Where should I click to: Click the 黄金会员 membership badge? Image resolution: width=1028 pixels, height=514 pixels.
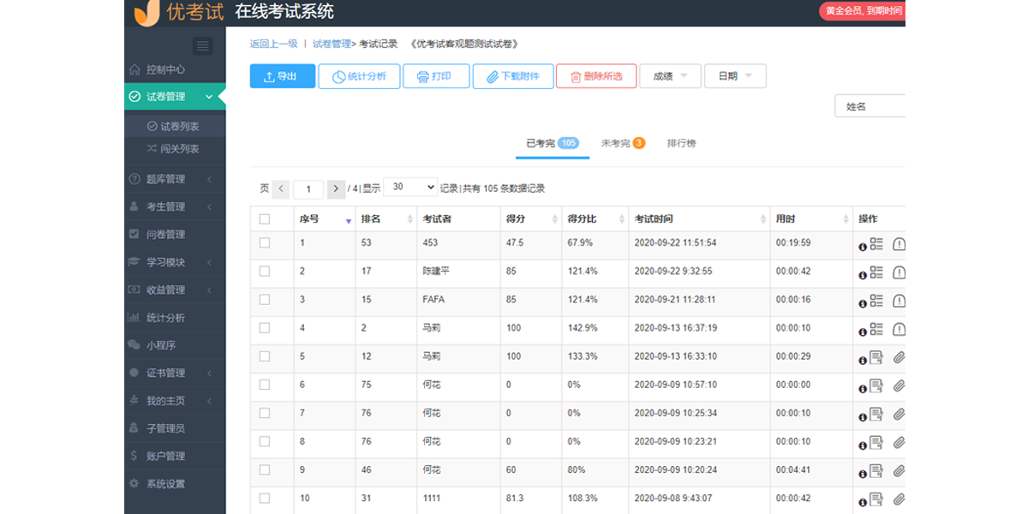tap(863, 11)
